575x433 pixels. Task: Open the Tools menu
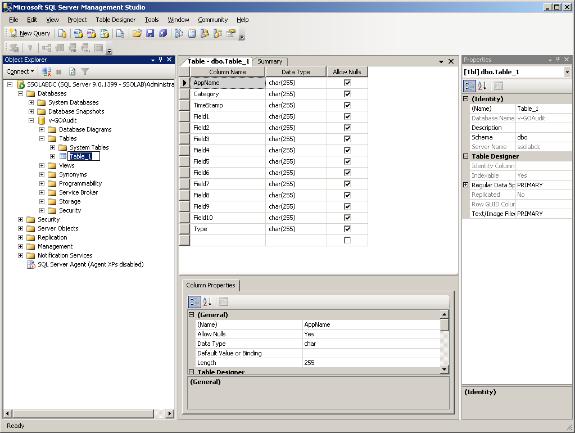click(151, 20)
